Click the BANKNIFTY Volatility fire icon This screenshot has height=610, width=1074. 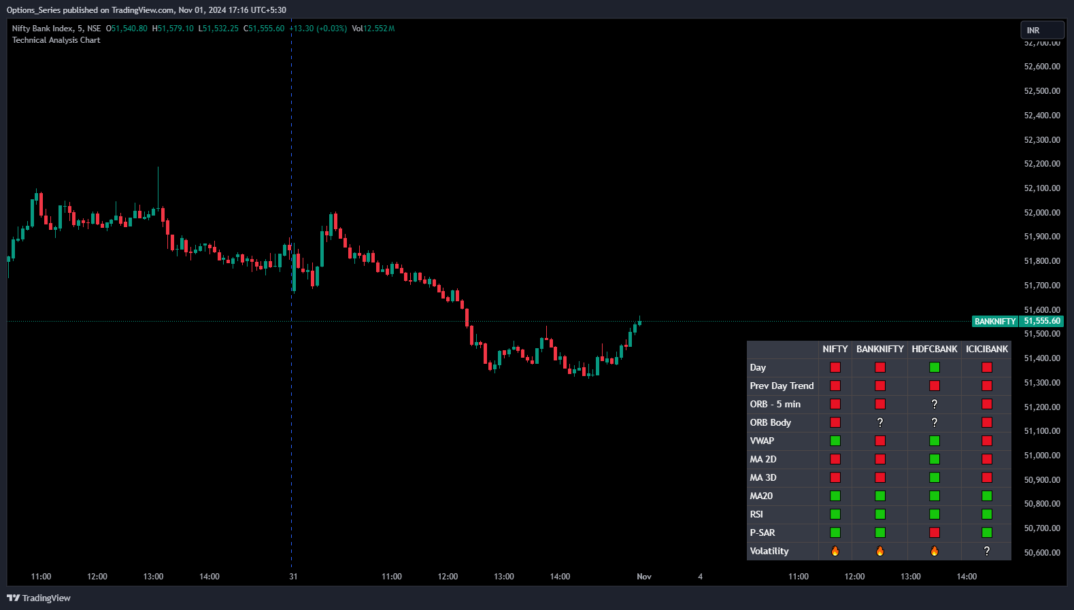click(x=880, y=551)
